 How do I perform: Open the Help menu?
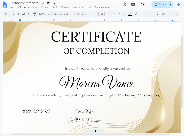pos(89,7)
